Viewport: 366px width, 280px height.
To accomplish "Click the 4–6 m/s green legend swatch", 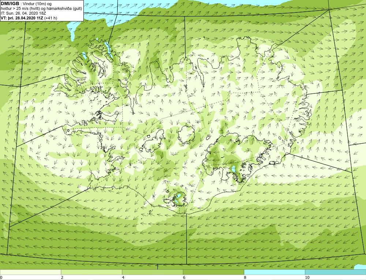I will pos(152,272).
